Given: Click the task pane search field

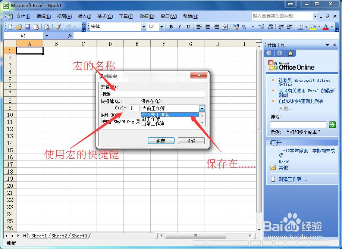Looking at the screenshot, I should point(298,125).
